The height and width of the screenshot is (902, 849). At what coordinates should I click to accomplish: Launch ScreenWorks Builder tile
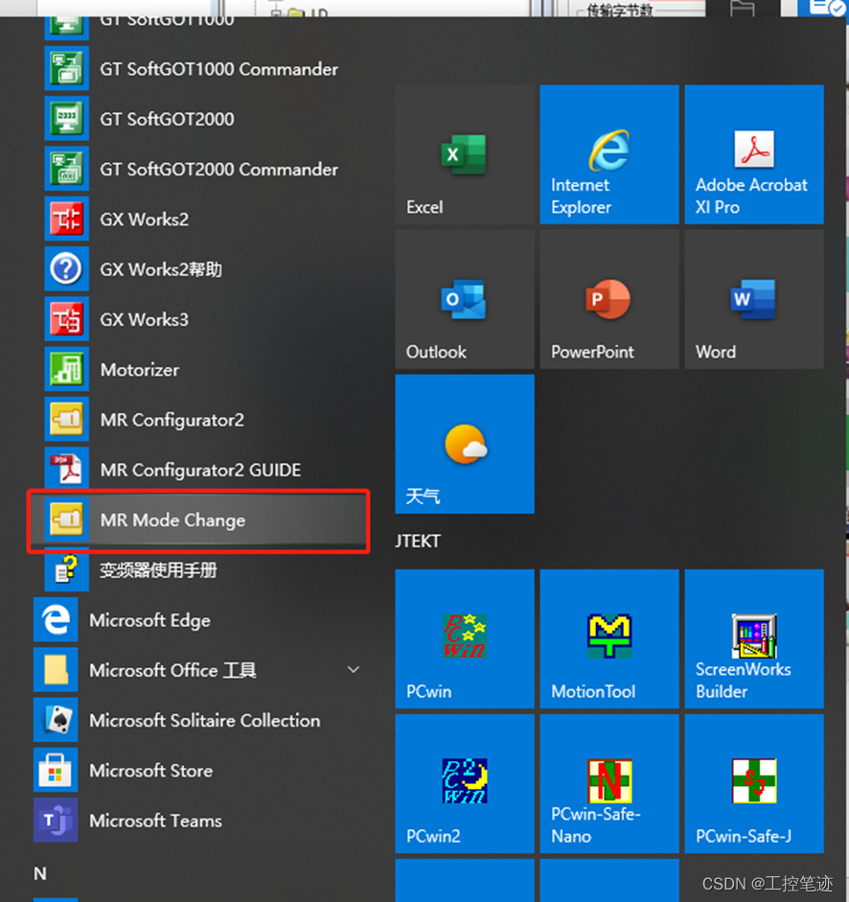pyautogui.click(x=754, y=638)
